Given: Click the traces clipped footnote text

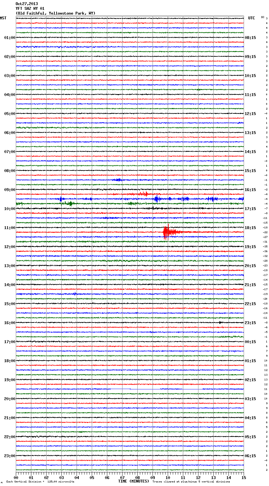Looking at the screenshot, I should [x=191, y=482].
